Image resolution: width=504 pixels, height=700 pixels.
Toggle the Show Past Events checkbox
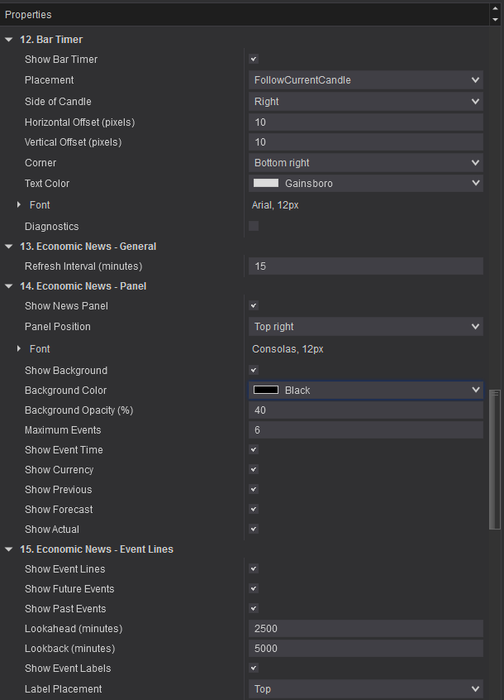(x=254, y=609)
